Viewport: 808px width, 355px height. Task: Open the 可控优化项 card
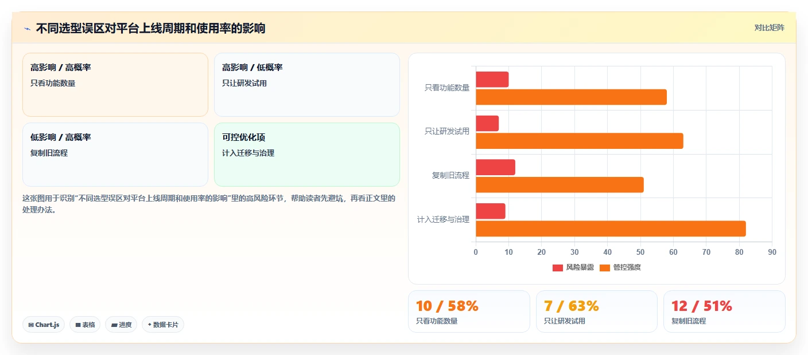(x=307, y=155)
